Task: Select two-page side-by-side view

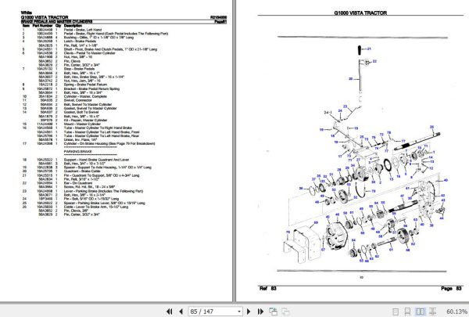Action: 421,312
